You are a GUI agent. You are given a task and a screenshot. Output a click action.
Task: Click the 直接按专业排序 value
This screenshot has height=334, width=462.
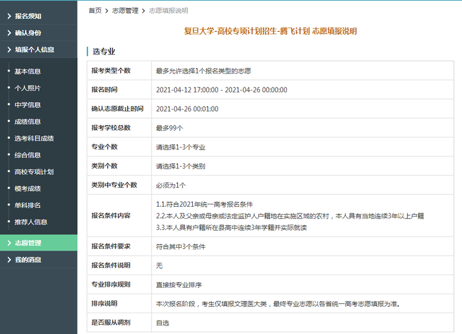click(x=179, y=285)
